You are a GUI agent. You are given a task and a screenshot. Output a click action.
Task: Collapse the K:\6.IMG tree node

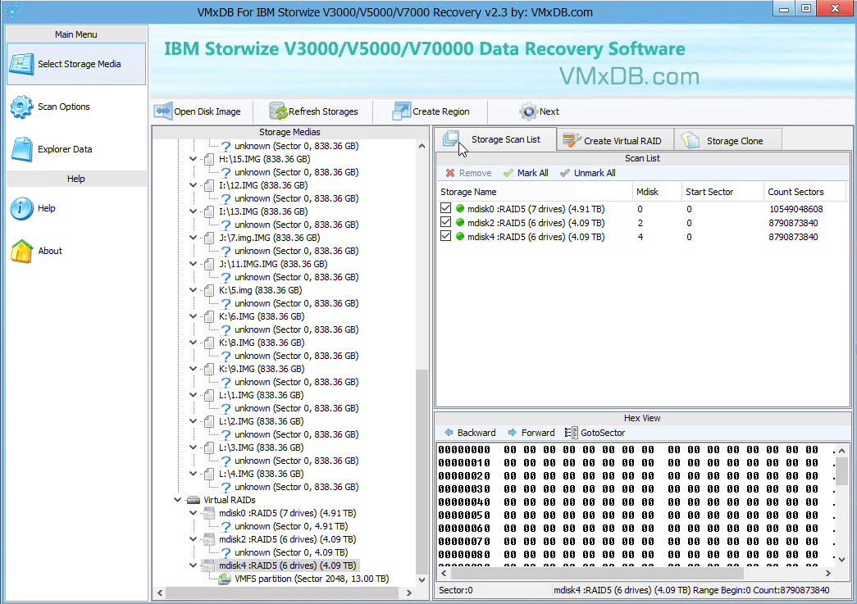[193, 316]
